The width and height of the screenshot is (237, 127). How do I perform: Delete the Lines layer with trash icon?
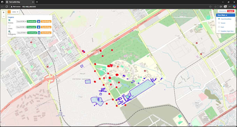pos(38,27)
